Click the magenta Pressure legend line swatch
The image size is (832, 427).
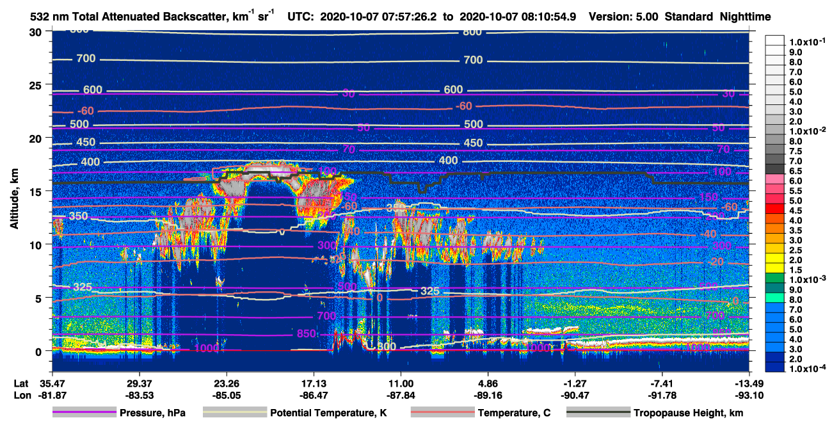point(84,413)
